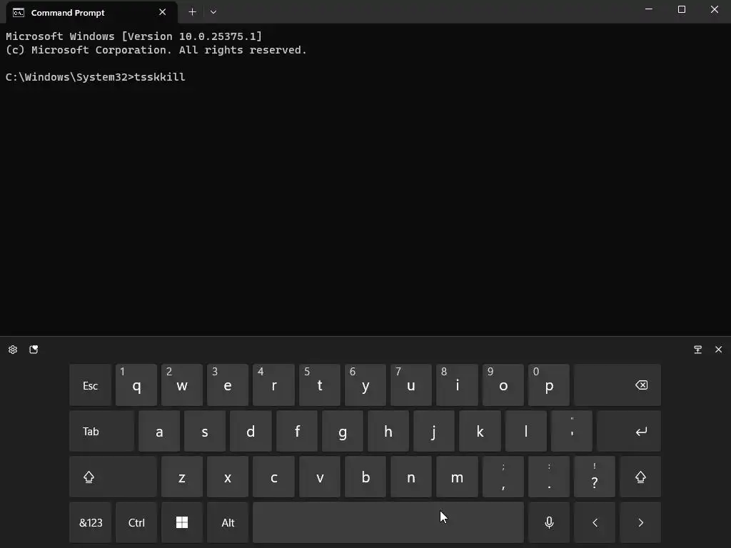This screenshot has width=731, height=548.
Task: Tap the x key
Action: (228, 477)
